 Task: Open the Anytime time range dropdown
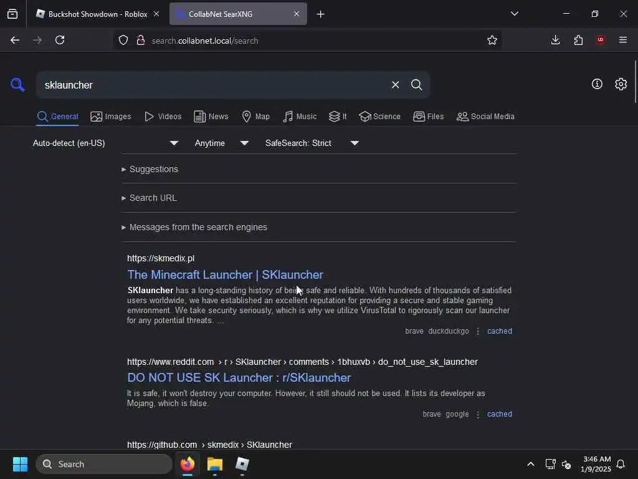point(221,143)
